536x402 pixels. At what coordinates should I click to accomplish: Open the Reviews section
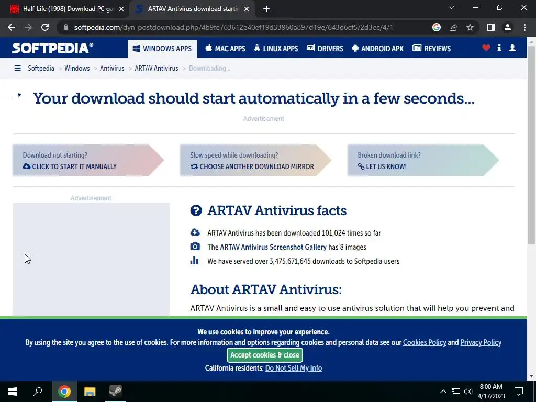coord(431,49)
